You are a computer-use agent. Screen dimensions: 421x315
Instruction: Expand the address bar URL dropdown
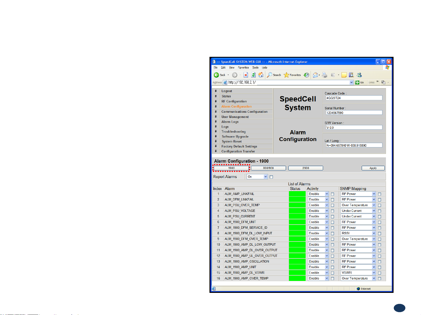coord(351,82)
